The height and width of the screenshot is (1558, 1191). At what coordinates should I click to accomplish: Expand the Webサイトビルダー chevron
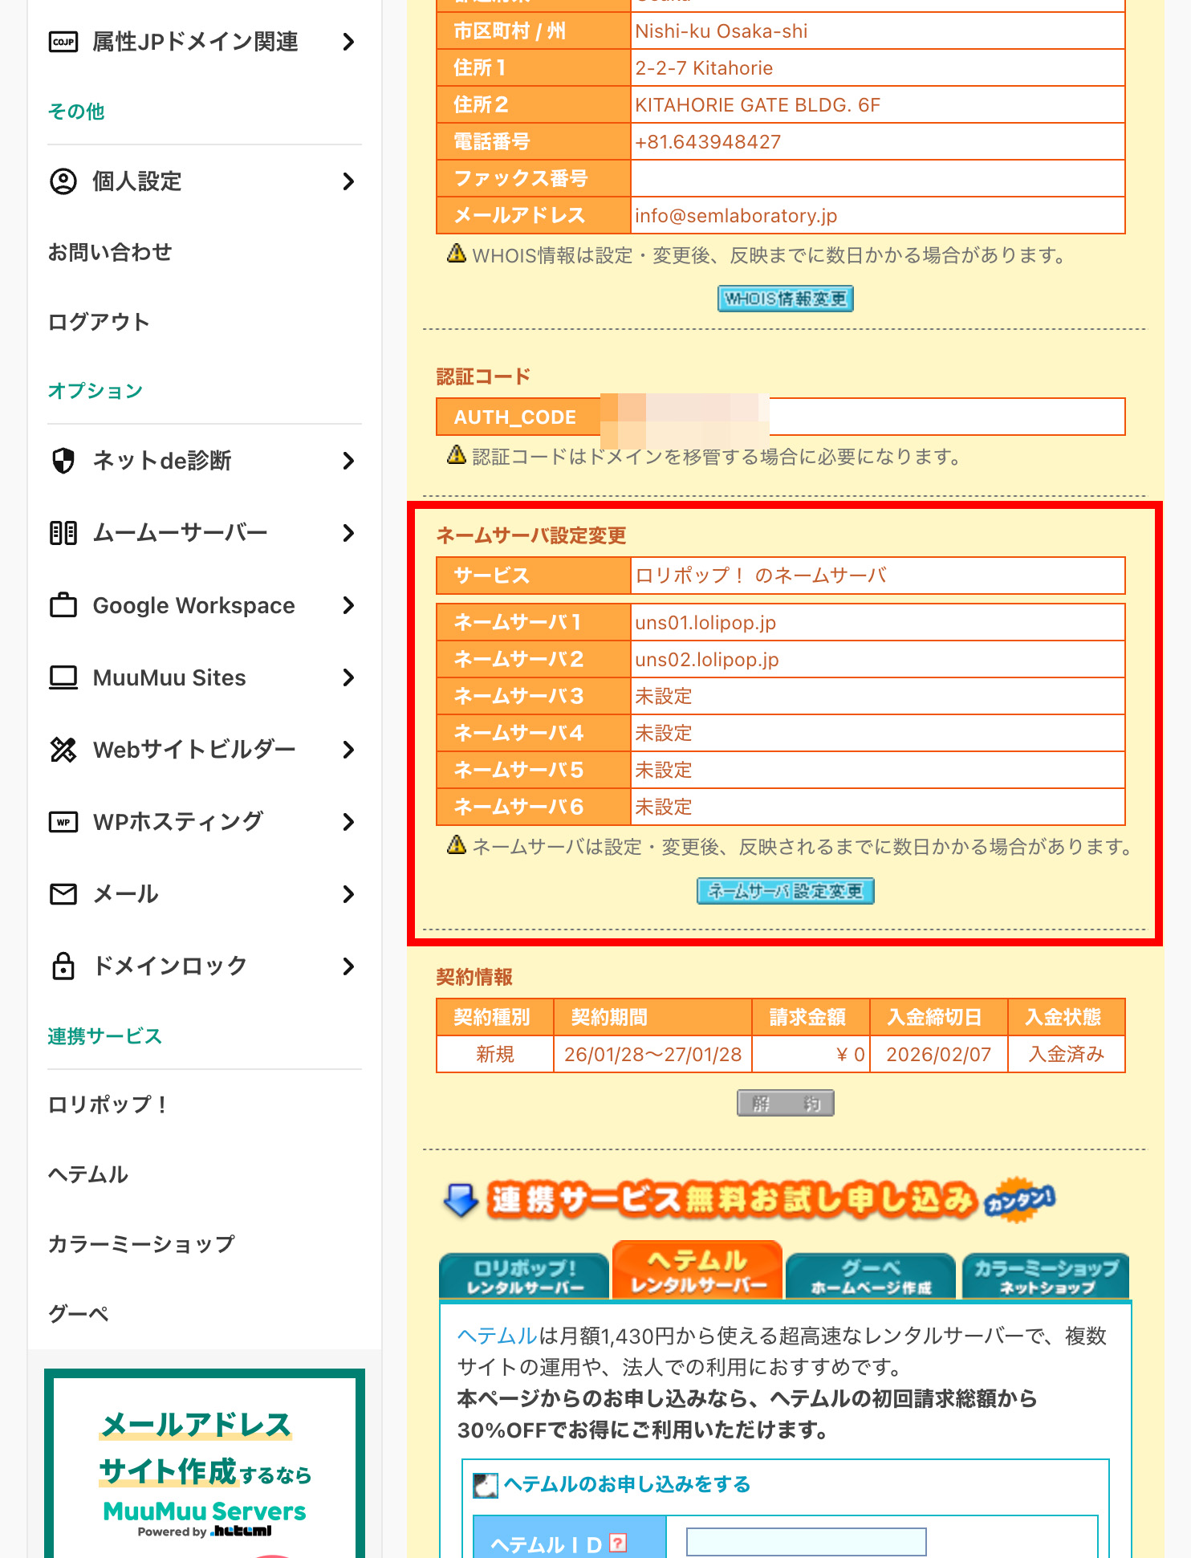coord(348,750)
